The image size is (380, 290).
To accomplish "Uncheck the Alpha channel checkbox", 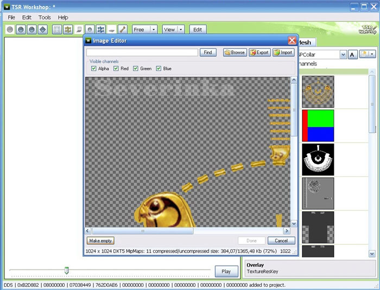I will click(94, 69).
